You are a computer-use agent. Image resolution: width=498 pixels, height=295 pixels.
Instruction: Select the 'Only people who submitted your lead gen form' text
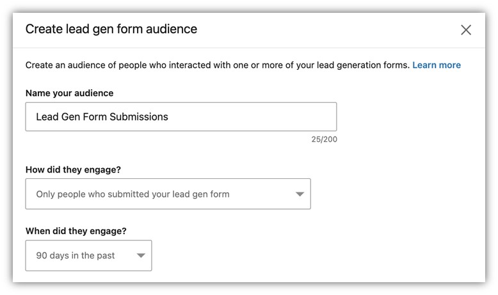click(133, 194)
